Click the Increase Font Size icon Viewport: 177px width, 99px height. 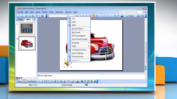[108, 16]
